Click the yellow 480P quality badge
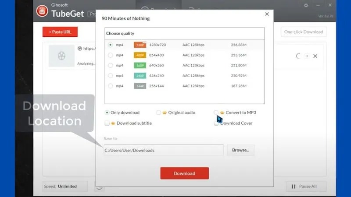Image resolution: width=351 pixels, height=197 pixels. click(x=140, y=55)
